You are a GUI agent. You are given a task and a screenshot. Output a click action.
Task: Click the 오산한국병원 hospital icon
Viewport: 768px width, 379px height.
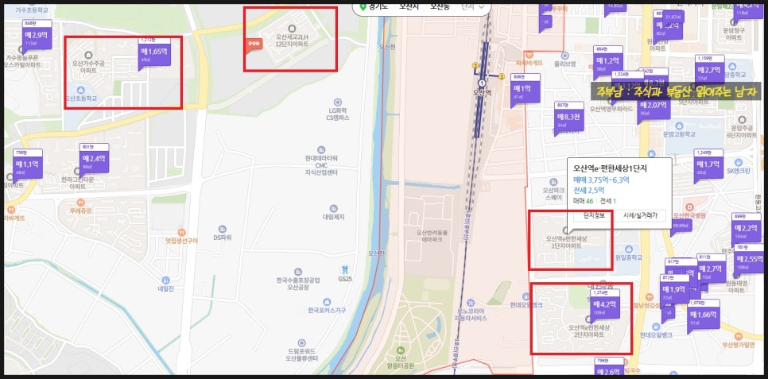(x=691, y=207)
